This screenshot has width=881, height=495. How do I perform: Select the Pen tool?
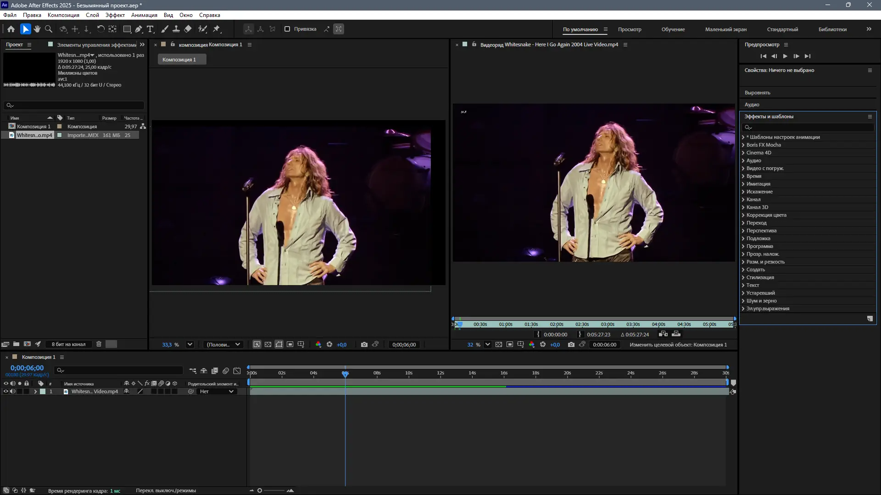coord(138,29)
